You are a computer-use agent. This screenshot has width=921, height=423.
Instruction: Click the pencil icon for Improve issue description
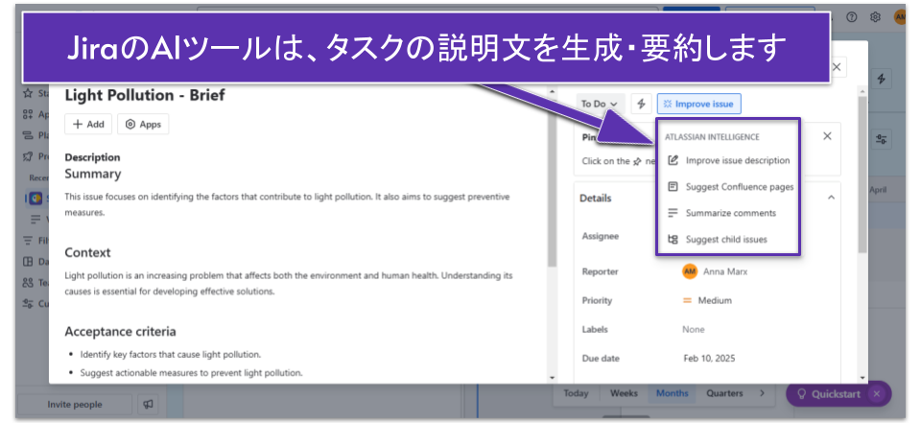(x=673, y=160)
